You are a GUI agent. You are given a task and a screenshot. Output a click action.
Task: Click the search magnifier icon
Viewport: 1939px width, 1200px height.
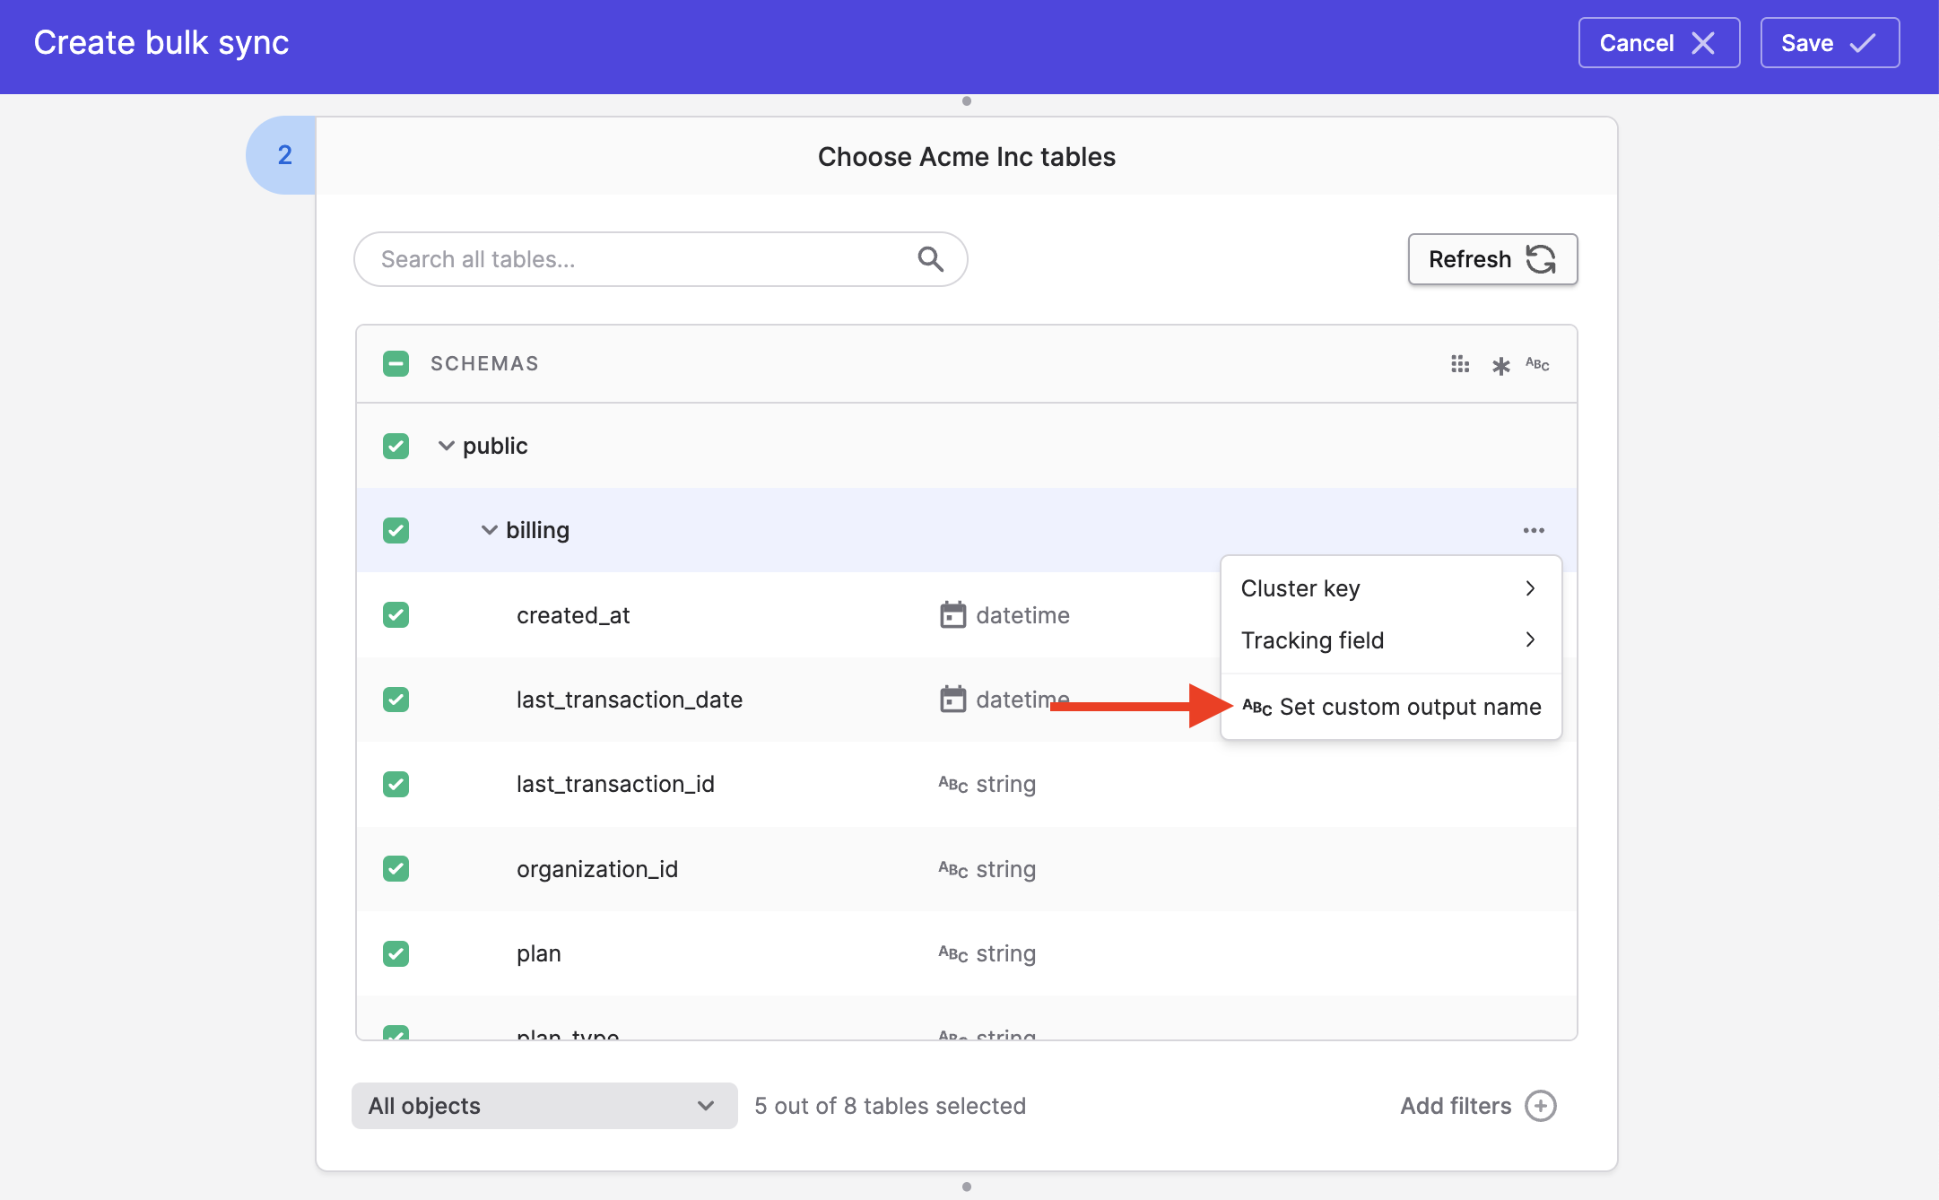[x=930, y=260]
